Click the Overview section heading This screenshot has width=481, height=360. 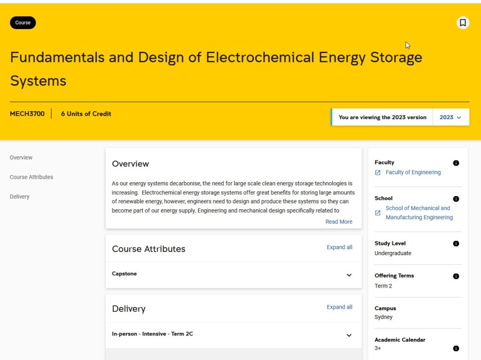(x=131, y=164)
